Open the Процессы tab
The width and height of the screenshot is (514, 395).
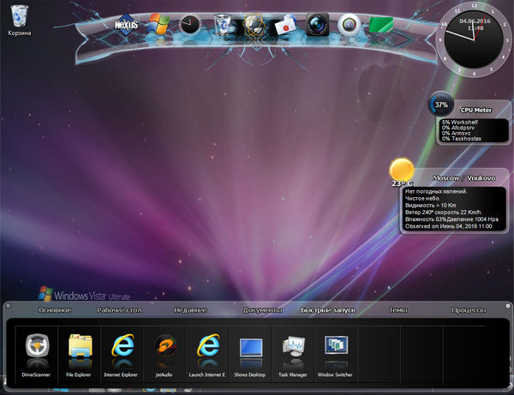[x=469, y=309]
